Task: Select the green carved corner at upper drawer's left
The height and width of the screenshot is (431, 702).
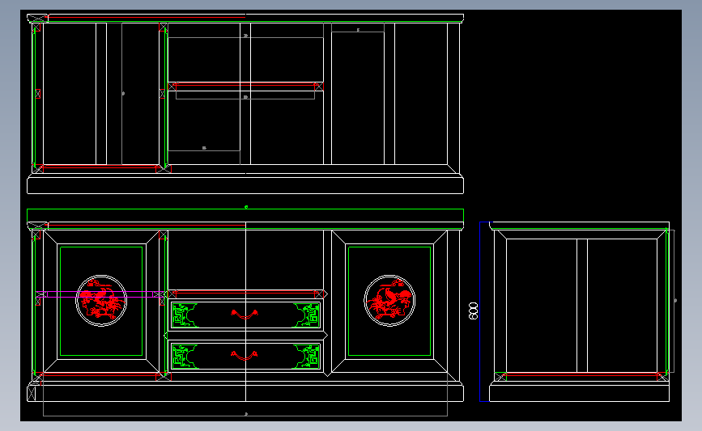Action: click(x=185, y=315)
